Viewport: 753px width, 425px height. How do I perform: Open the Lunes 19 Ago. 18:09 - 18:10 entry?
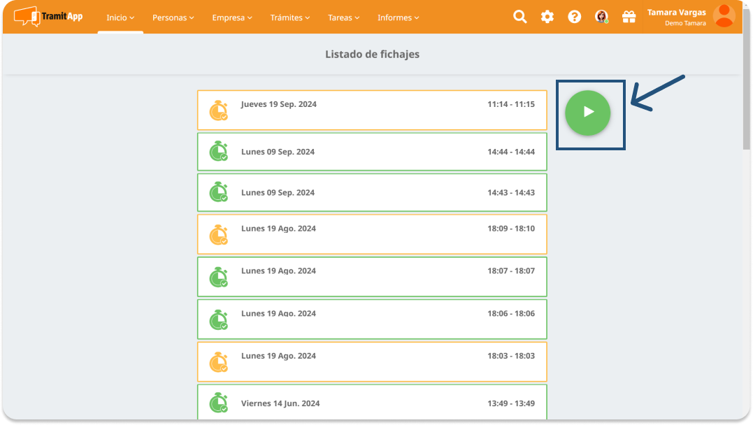tap(372, 234)
